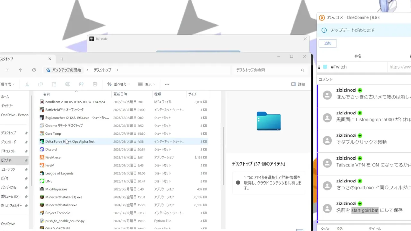This screenshot has height=231, width=411.
Task: Click the paste clipboard icon in Explorer toolbar
Action: click(x=54, y=84)
